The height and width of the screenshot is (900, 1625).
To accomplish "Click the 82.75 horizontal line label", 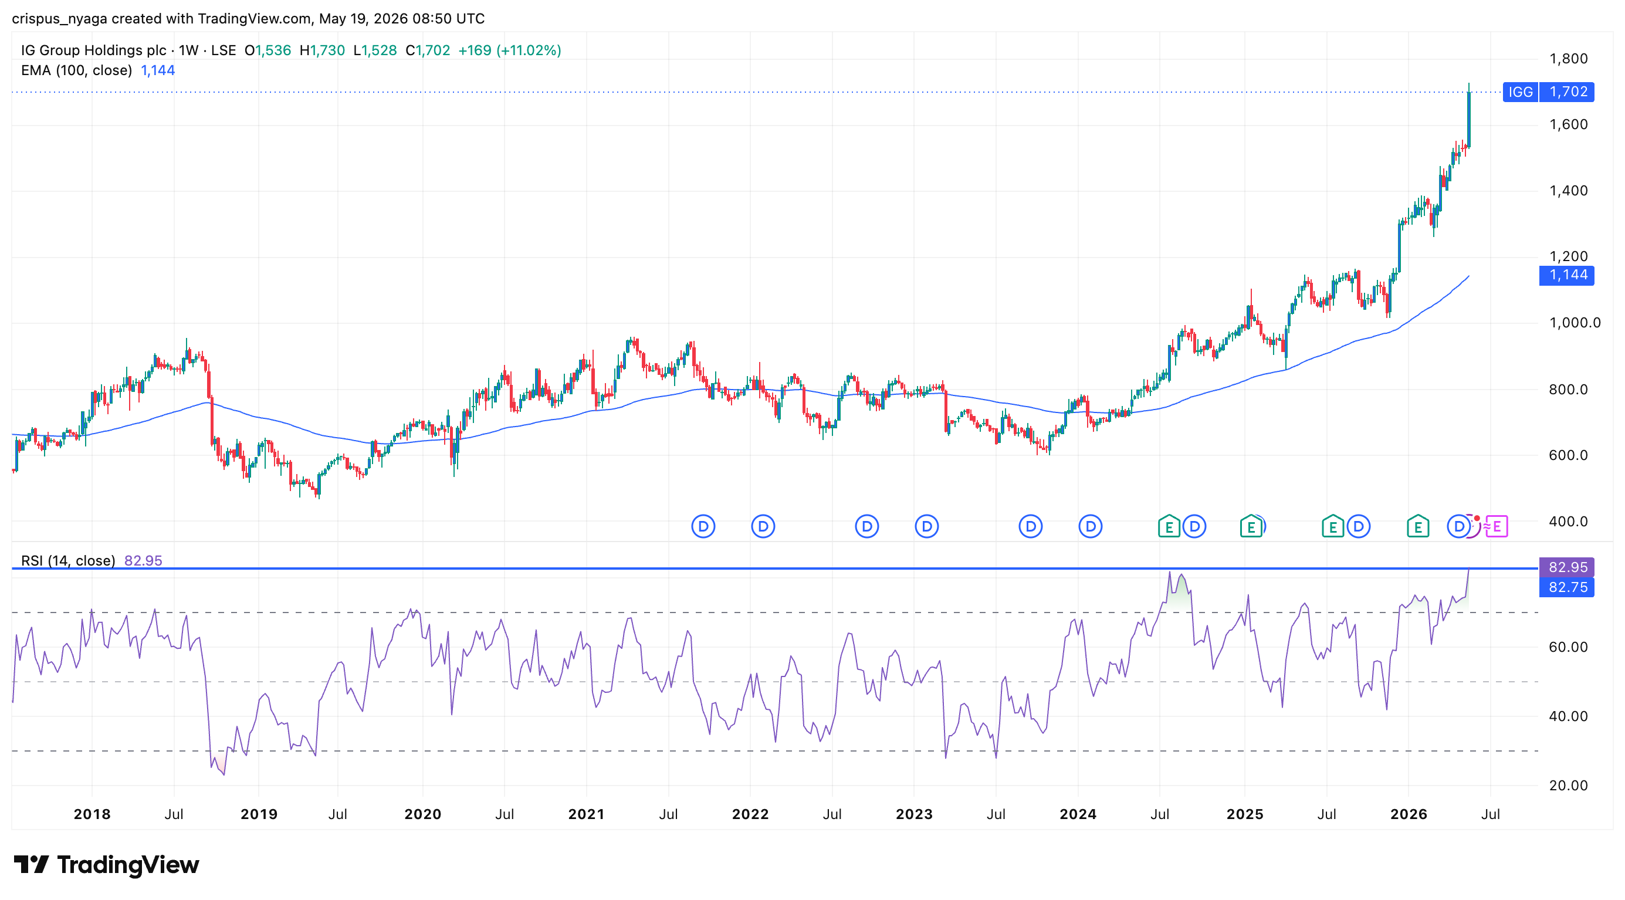I will 1567,587.
